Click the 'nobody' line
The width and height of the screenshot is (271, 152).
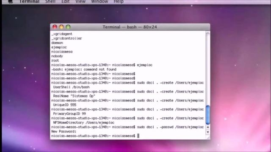click(57, 56)
